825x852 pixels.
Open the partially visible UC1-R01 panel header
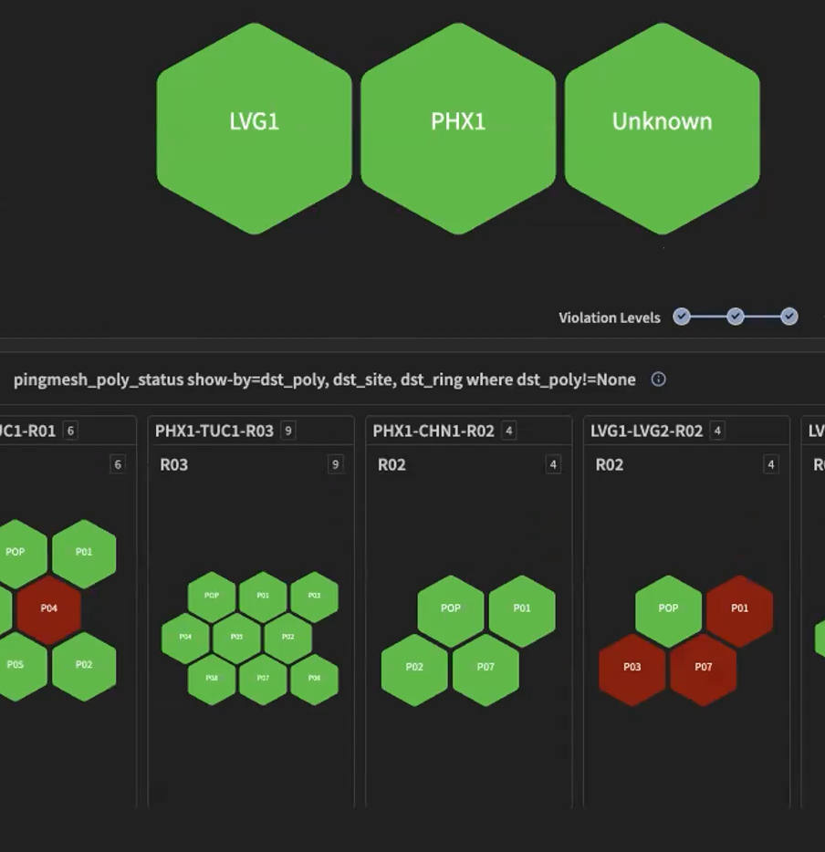pos(68,431)
